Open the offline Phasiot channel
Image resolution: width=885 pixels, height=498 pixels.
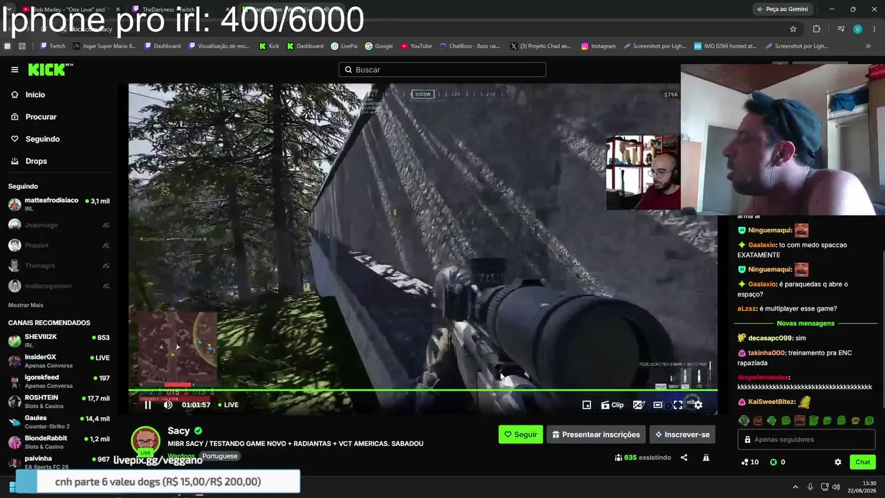click(59, 246)
